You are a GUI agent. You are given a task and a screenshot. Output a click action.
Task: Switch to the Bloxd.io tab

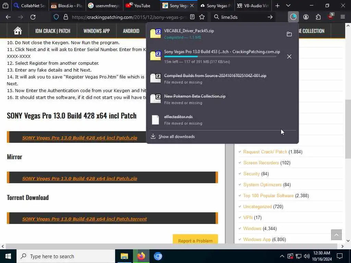(67, 5)
